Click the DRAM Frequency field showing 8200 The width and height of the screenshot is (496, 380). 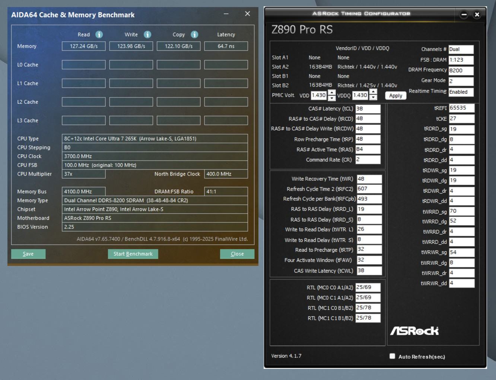[461, 71]
